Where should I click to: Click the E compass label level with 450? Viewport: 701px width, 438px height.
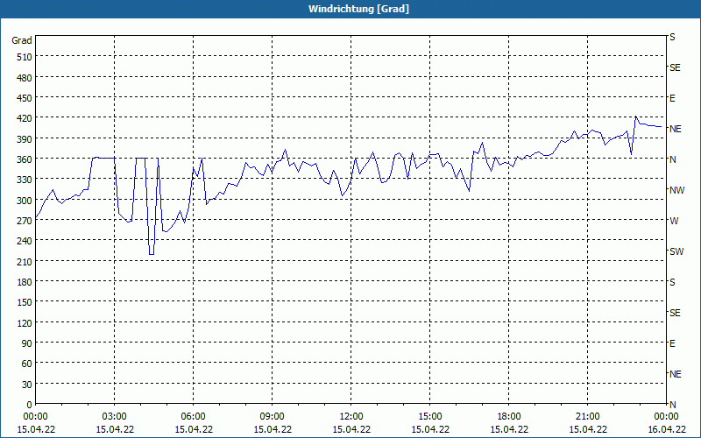tap(672, 98)
